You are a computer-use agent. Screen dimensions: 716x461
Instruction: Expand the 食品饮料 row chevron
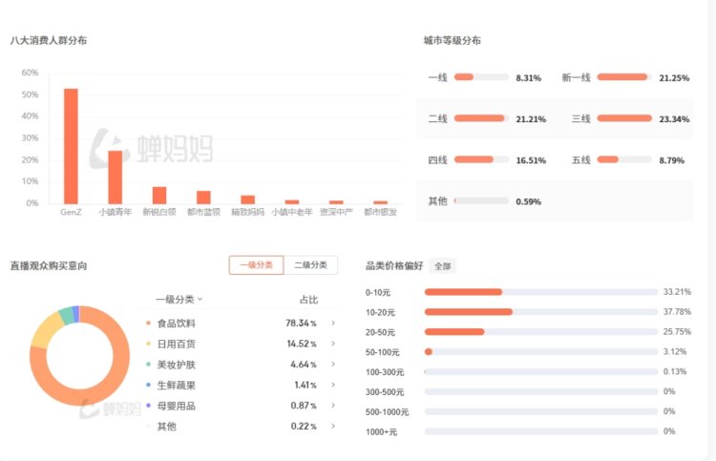(x=333, y=324)
